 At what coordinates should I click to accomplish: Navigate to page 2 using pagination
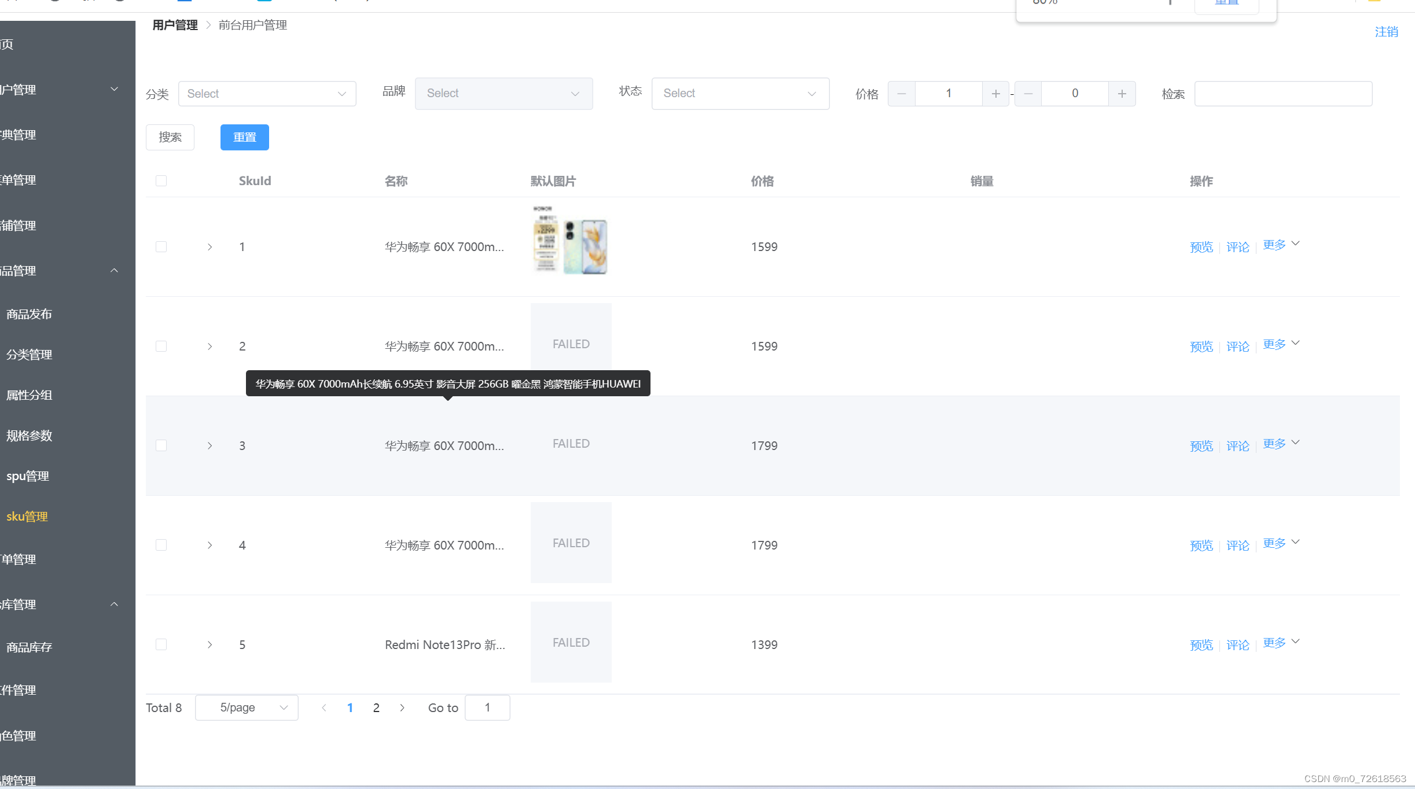coord(377,707)
